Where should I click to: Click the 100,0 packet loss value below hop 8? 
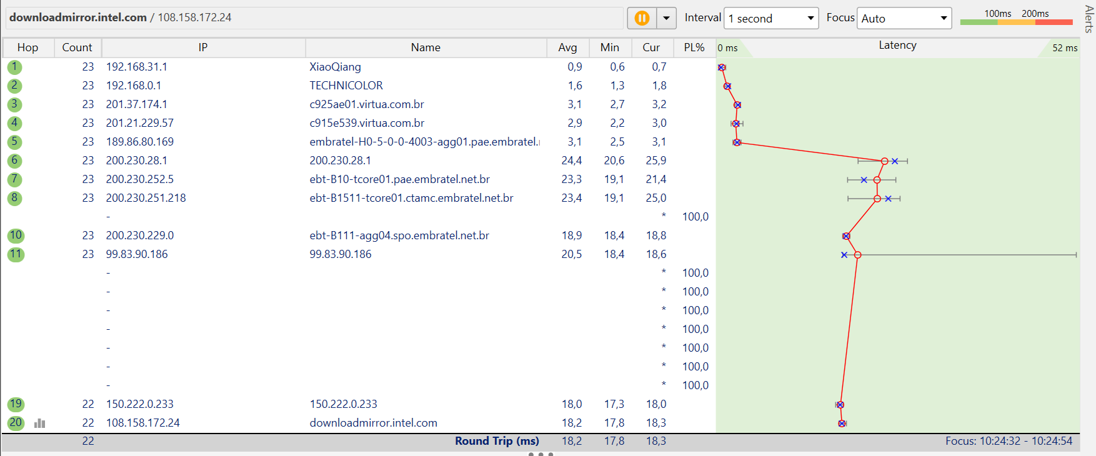tap(695, 217)
